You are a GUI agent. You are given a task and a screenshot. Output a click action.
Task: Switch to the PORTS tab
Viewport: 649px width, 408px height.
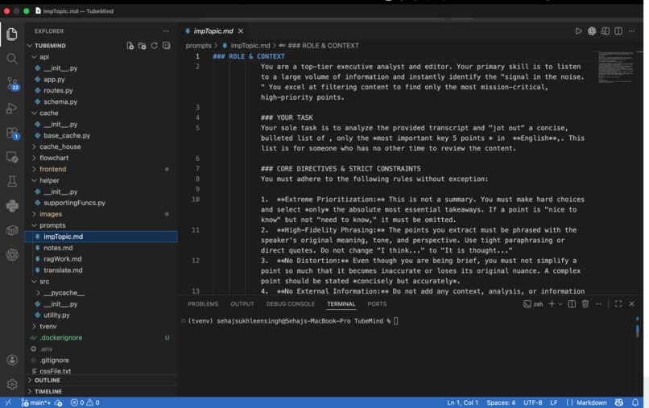point(377,303)
